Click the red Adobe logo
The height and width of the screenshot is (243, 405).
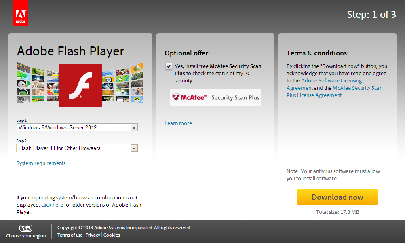pos(20,13)
